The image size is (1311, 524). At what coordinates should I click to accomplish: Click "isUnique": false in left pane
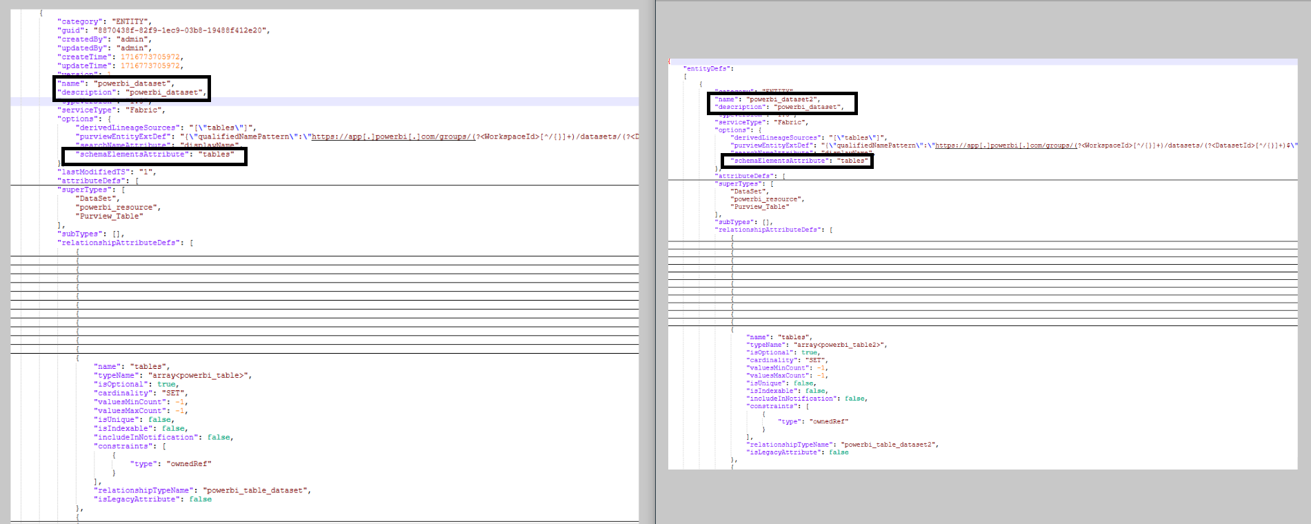134,420
